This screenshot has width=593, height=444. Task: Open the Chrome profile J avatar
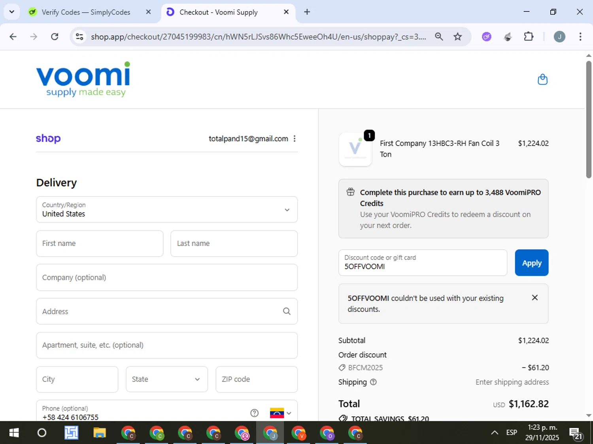[x=559, y=37]
